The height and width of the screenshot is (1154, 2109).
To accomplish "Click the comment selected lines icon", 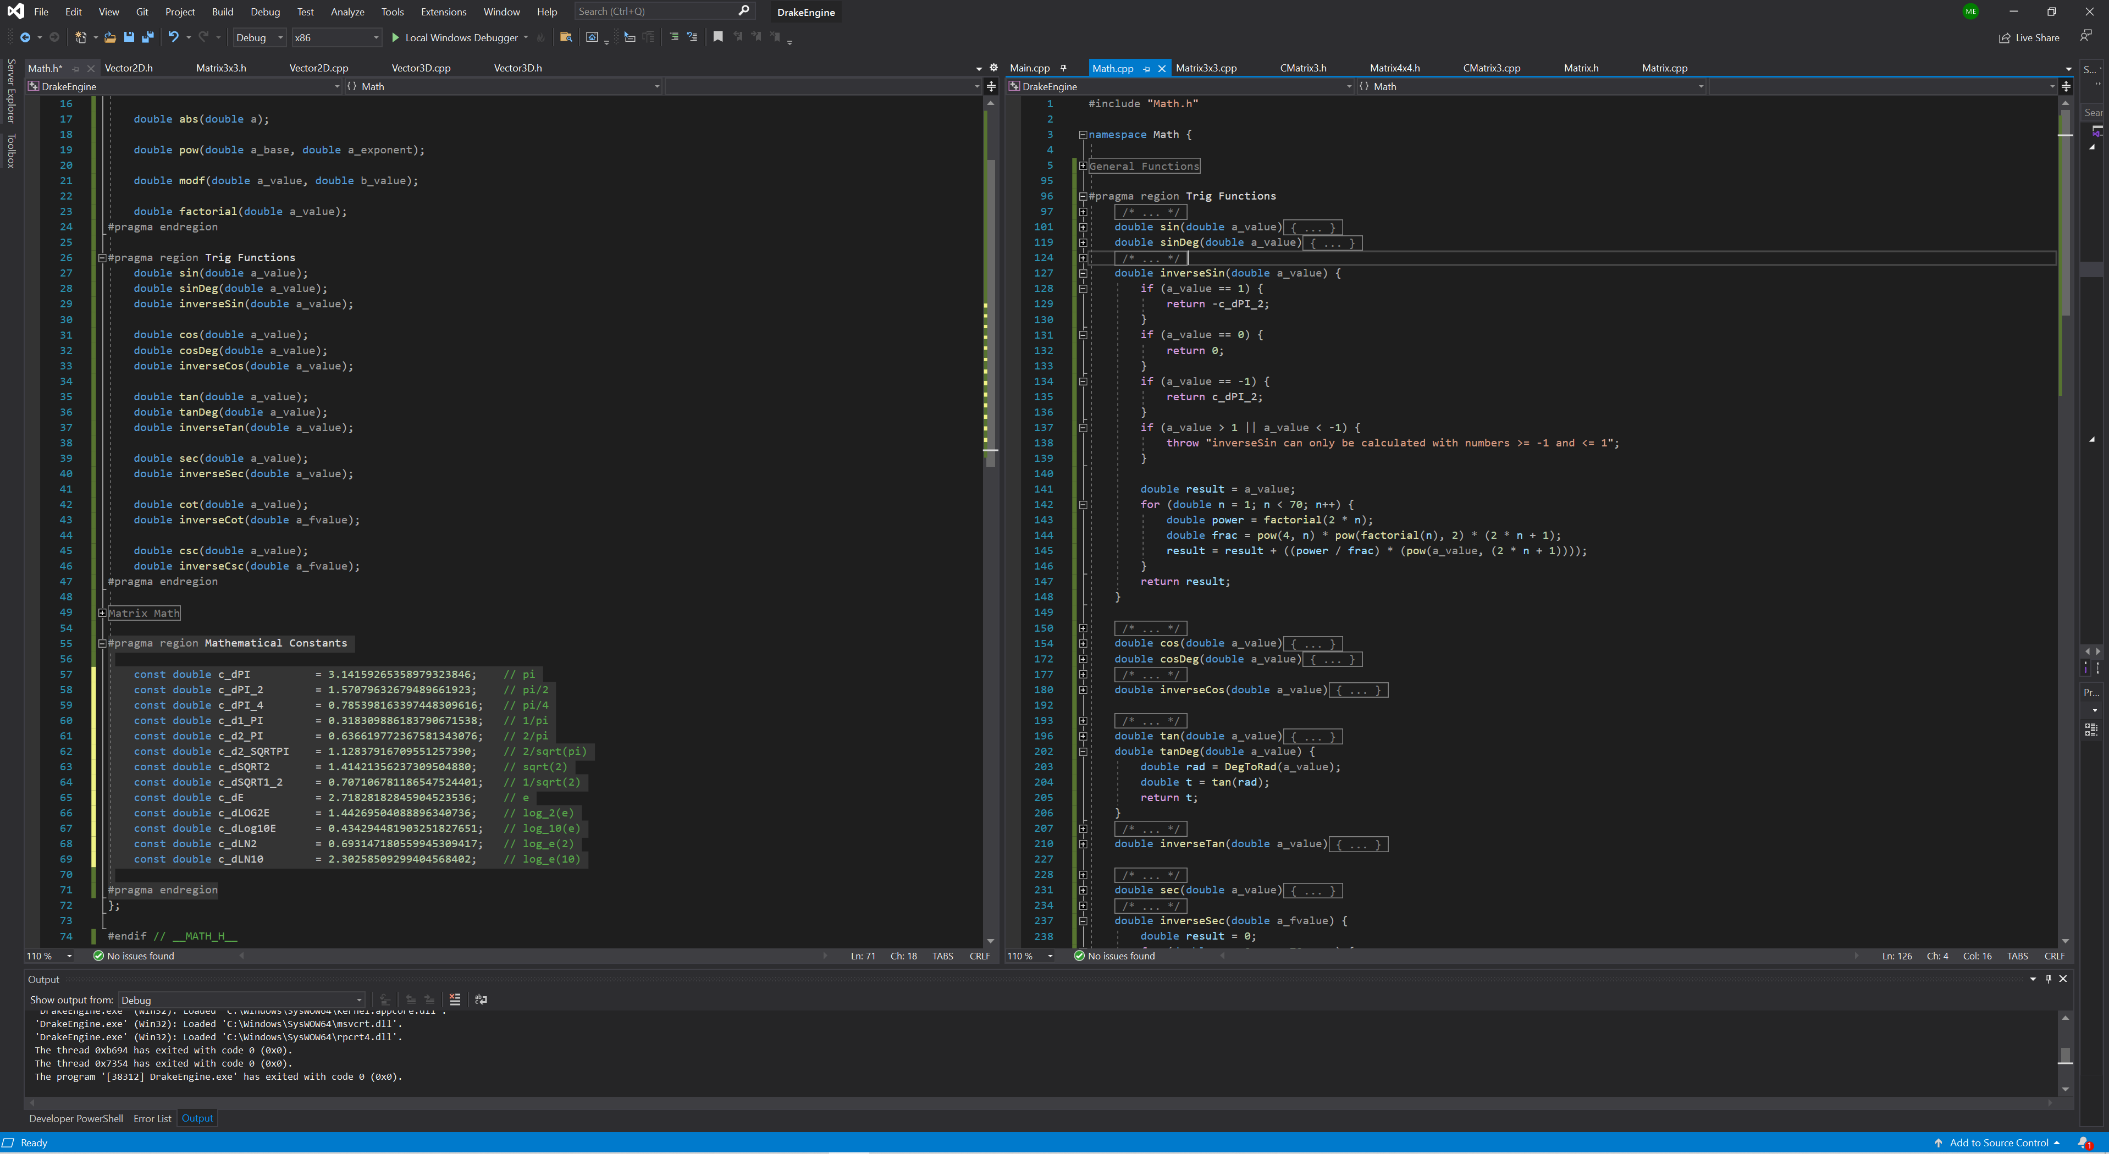I will tap(674, 37).
